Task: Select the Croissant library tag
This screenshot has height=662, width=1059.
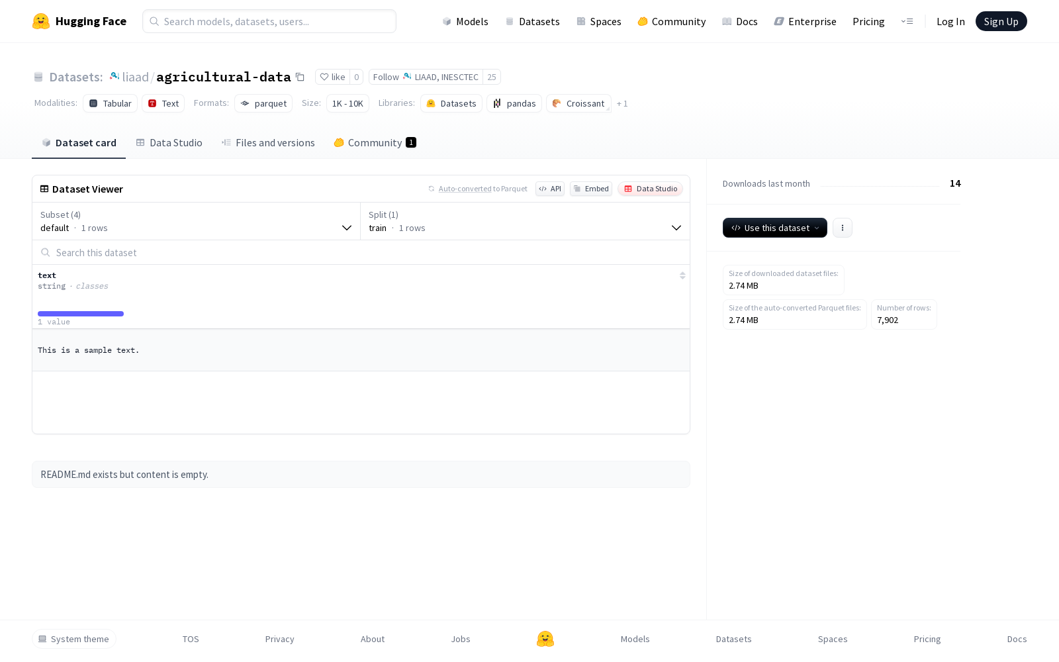Action: (578, 103)
